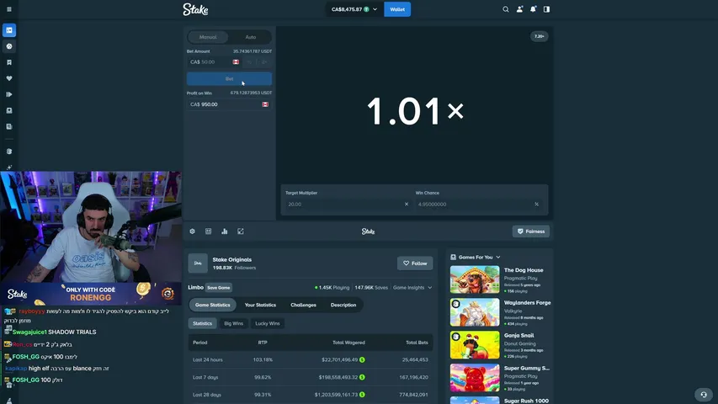Open the user profile icon

pos(519,9)
